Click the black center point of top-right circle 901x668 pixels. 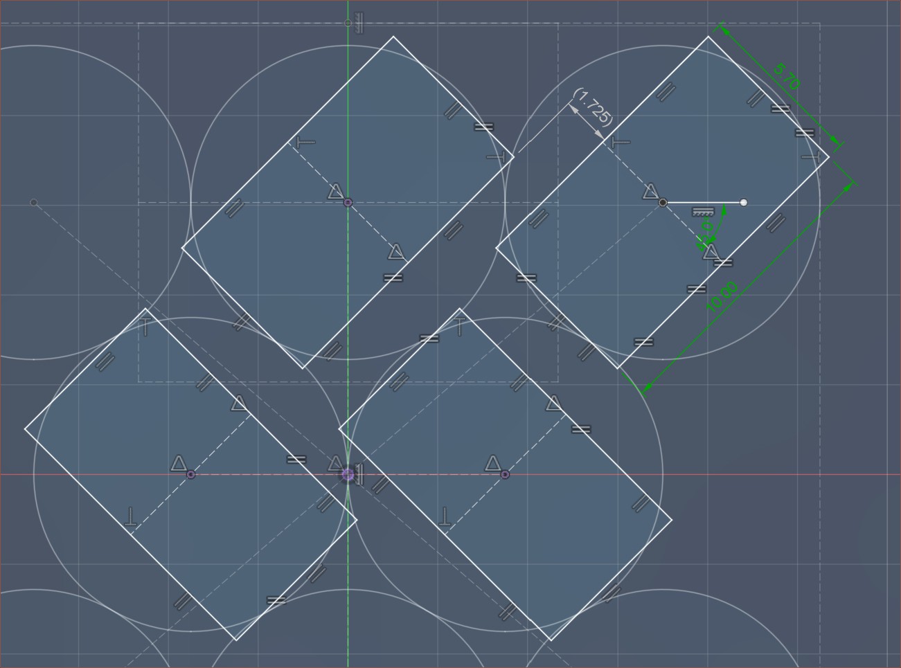pyautogui.click(x=663, y=203)
